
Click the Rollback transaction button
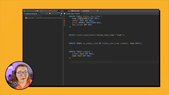pos(50,11)
